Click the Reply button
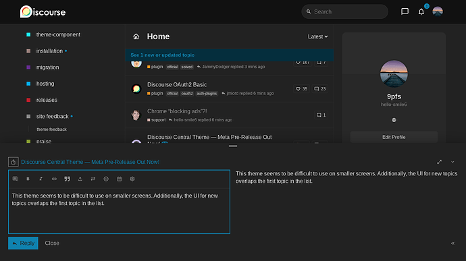 [23, 243]
